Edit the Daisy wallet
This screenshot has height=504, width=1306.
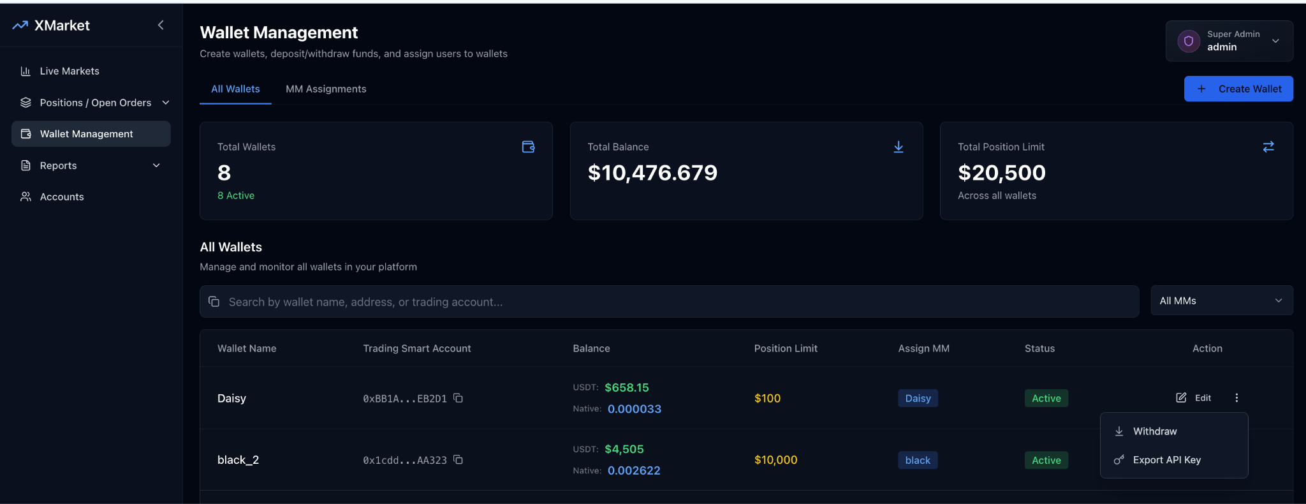click(x=1194, y=398)
